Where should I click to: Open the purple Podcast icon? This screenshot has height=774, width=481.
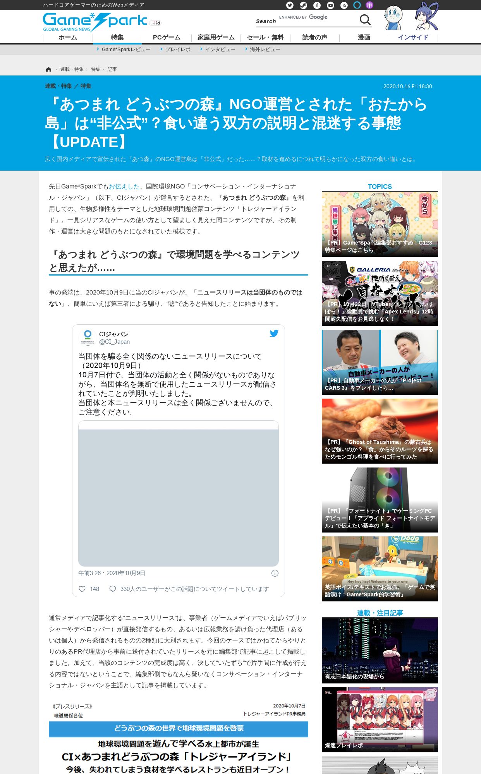[369, 5]
